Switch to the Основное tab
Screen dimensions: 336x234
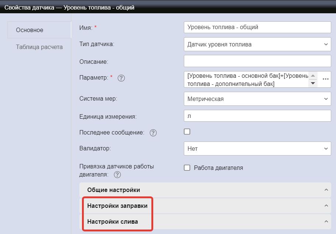pos(30,30)
